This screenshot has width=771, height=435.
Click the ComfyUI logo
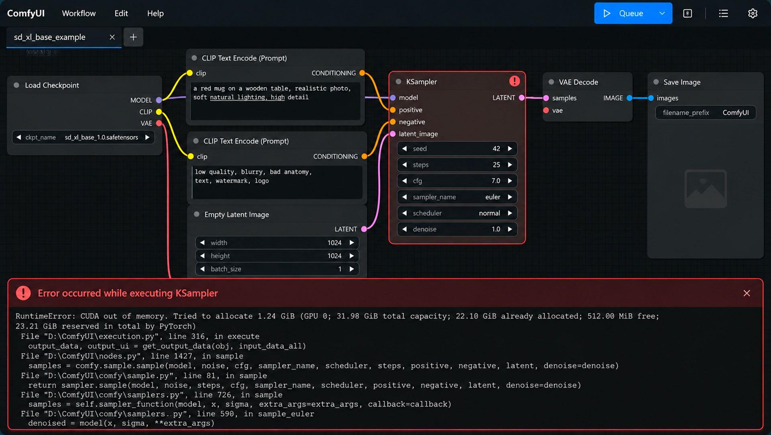tap(26, 13)
